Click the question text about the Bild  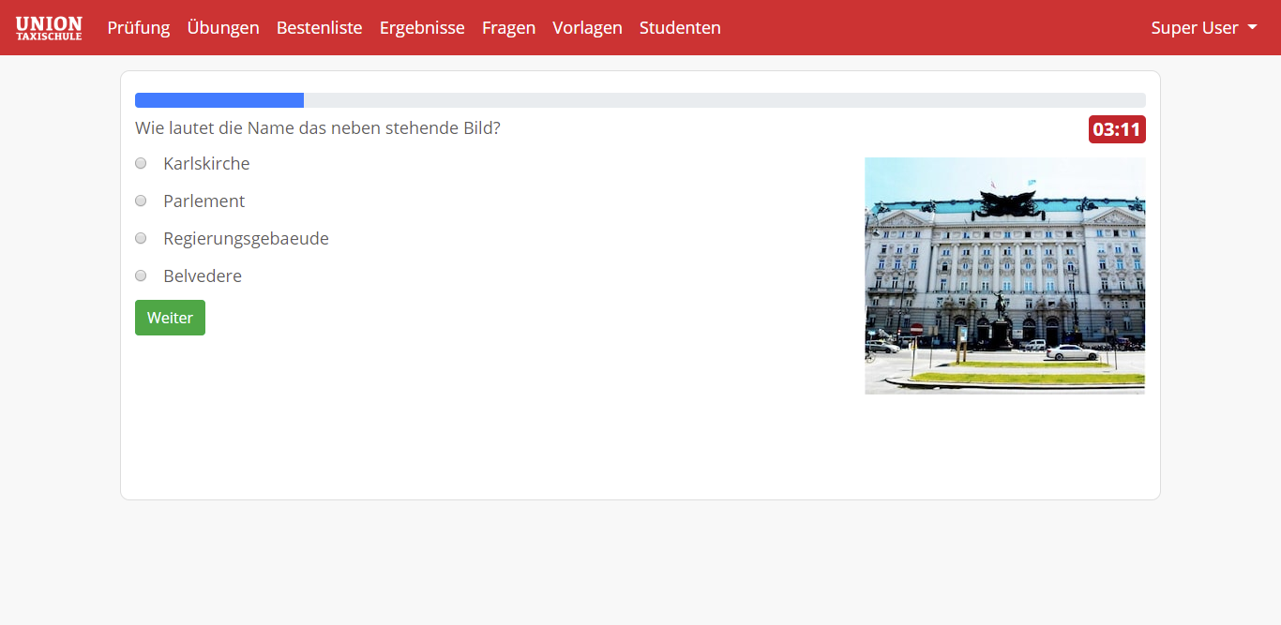(317, 128)
